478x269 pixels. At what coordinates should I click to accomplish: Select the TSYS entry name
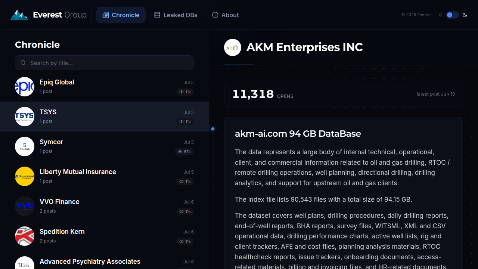click(48, 112)
